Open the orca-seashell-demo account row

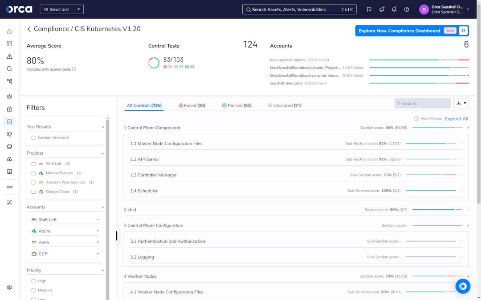tap(369, 60)
